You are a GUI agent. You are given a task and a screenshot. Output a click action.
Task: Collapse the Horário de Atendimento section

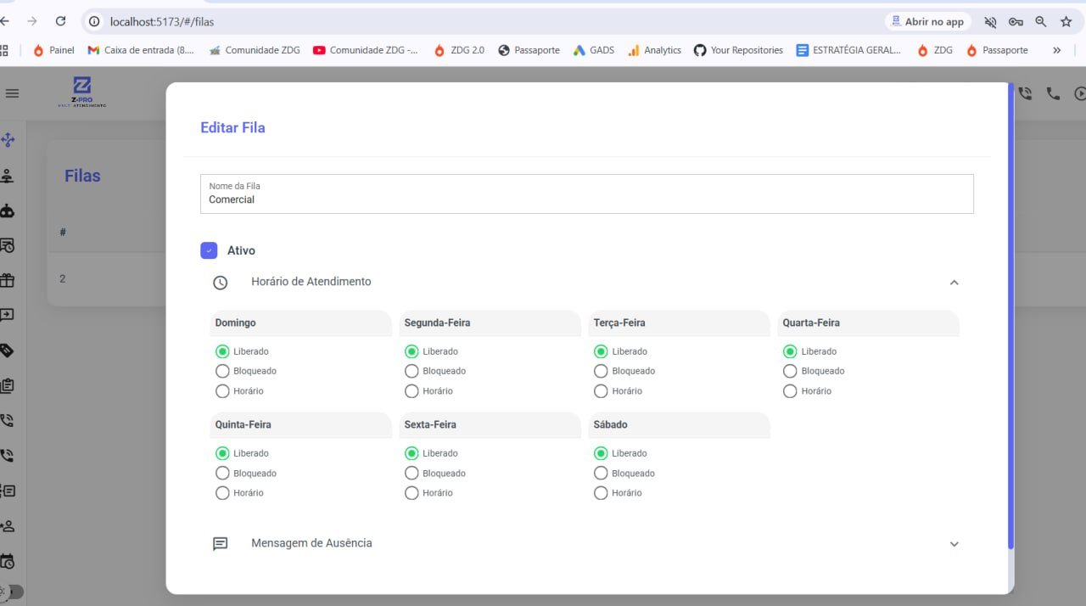point(954,282)
